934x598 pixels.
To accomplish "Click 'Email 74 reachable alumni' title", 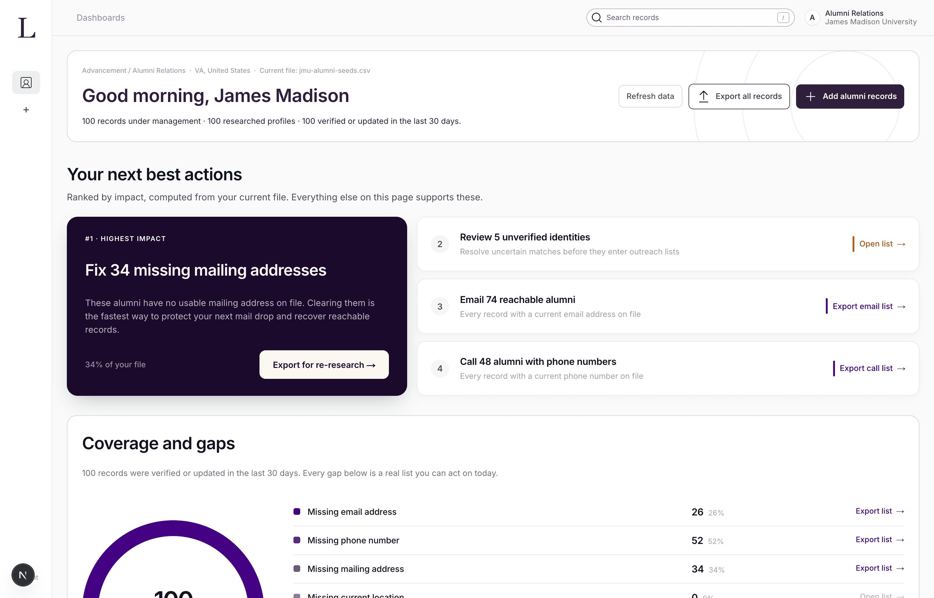I will coord(517,300).
